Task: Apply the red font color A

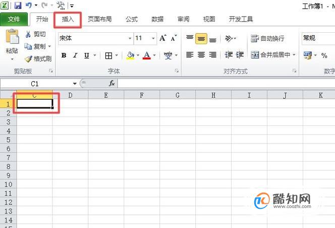Action: click(146, 55)
